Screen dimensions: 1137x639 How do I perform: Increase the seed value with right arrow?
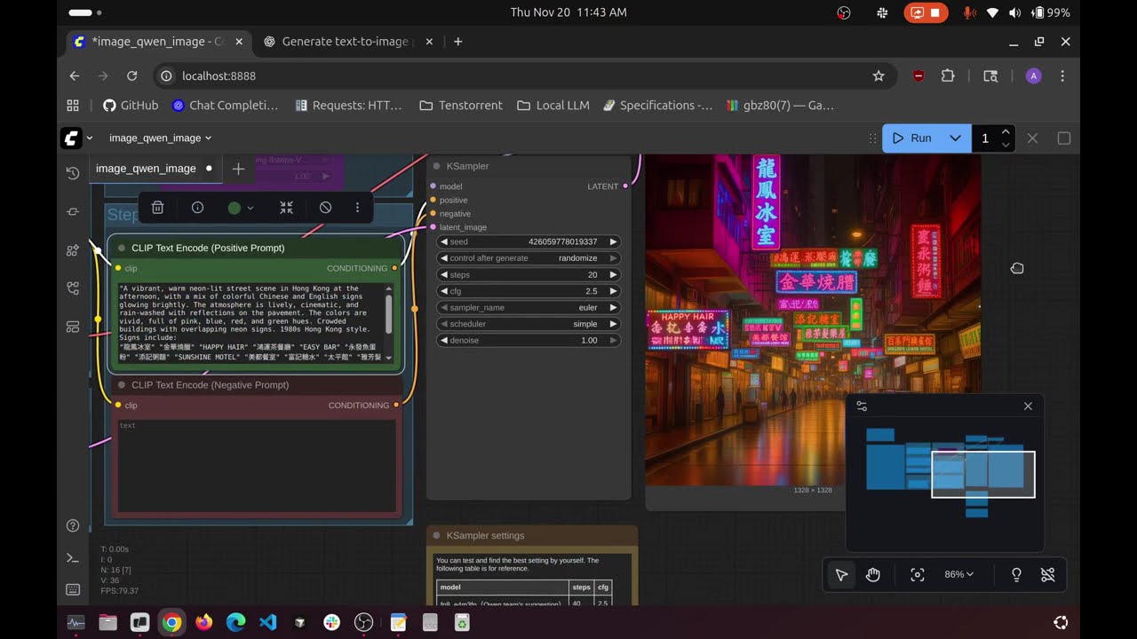click(x=613, y=241)
